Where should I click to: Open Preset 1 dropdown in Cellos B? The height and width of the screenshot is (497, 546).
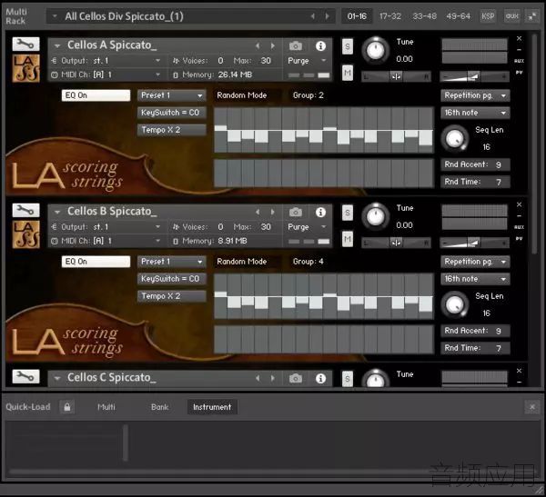172,262
